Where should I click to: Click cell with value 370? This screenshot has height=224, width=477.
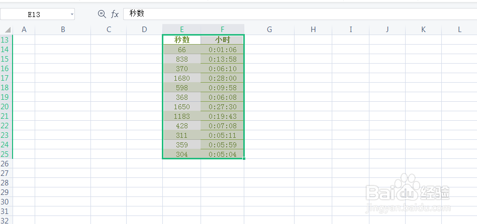182,69
